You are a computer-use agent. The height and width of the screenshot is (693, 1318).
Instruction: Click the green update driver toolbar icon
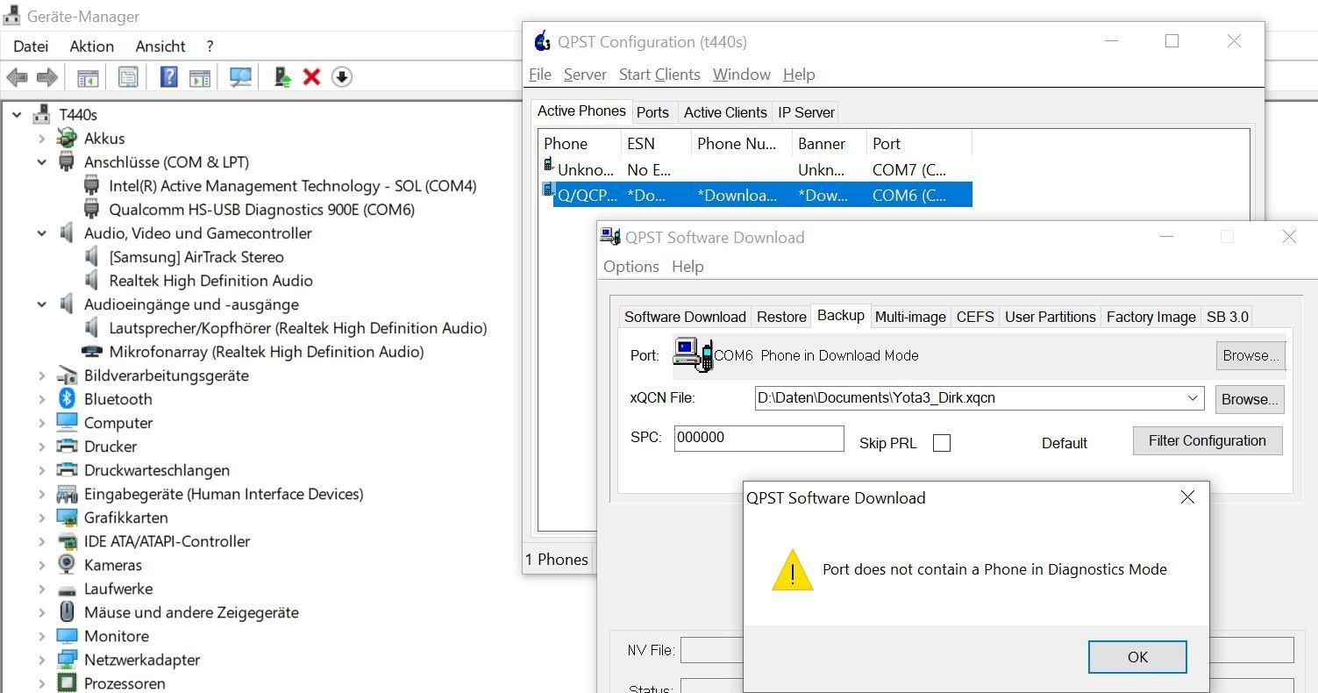(282, 77)
